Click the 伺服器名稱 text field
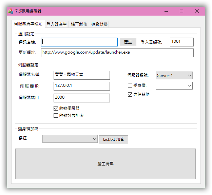Image resolution: width=212 pixels, height=195 pixels. 82,75
